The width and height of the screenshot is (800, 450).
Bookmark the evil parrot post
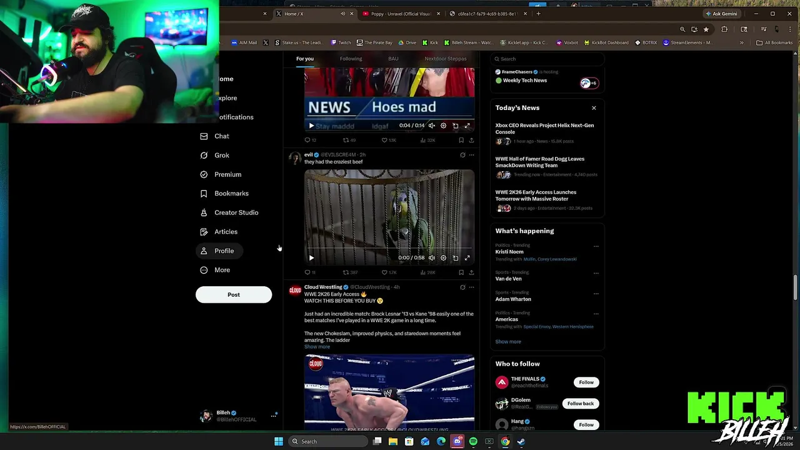(x=461, y=272)
